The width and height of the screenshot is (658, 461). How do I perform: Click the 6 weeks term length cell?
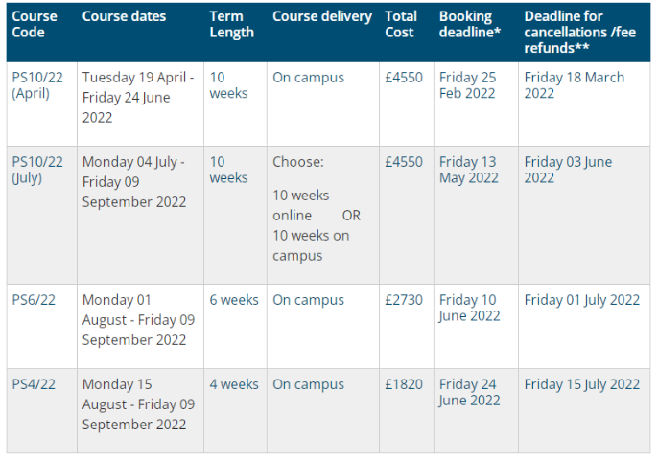[x=234, y=300]
